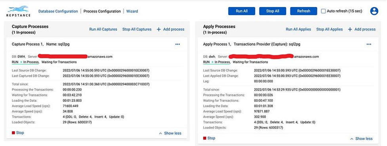This screenshot has height=146, width=387.
Task: Collapse Apply Process details with Show less
Action: [361, 138]
